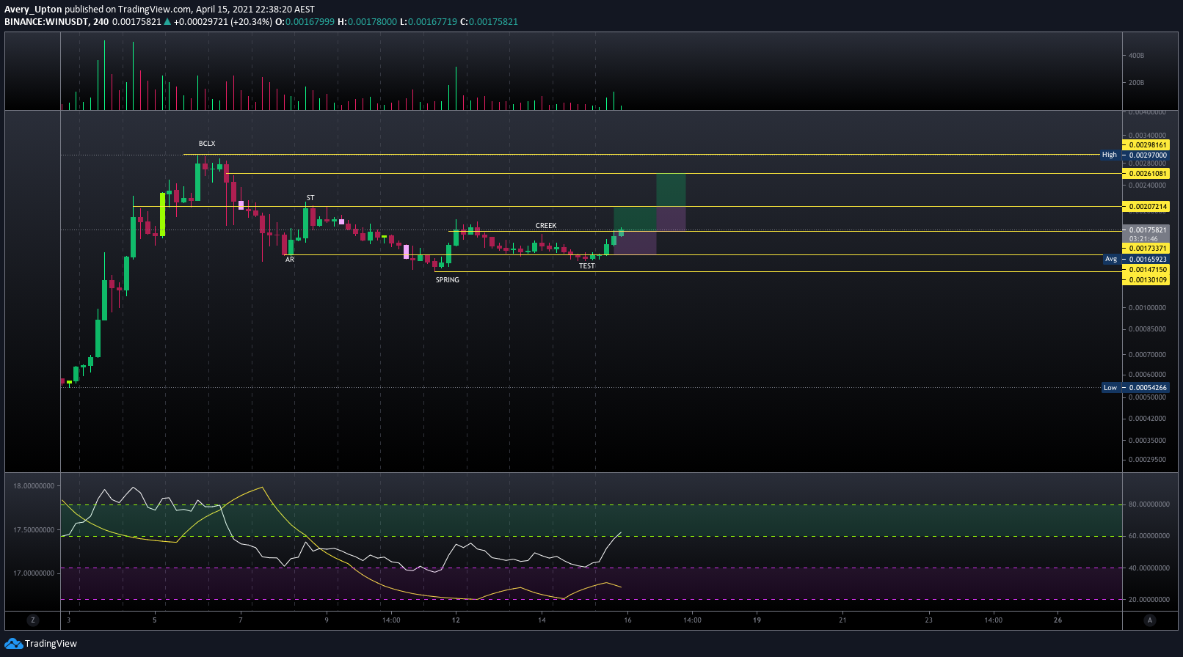Click the 0.00042000 price scale tick
Image resolution: width=1183 pixels, height=657 pixels.
click(x=1147, y=419)
